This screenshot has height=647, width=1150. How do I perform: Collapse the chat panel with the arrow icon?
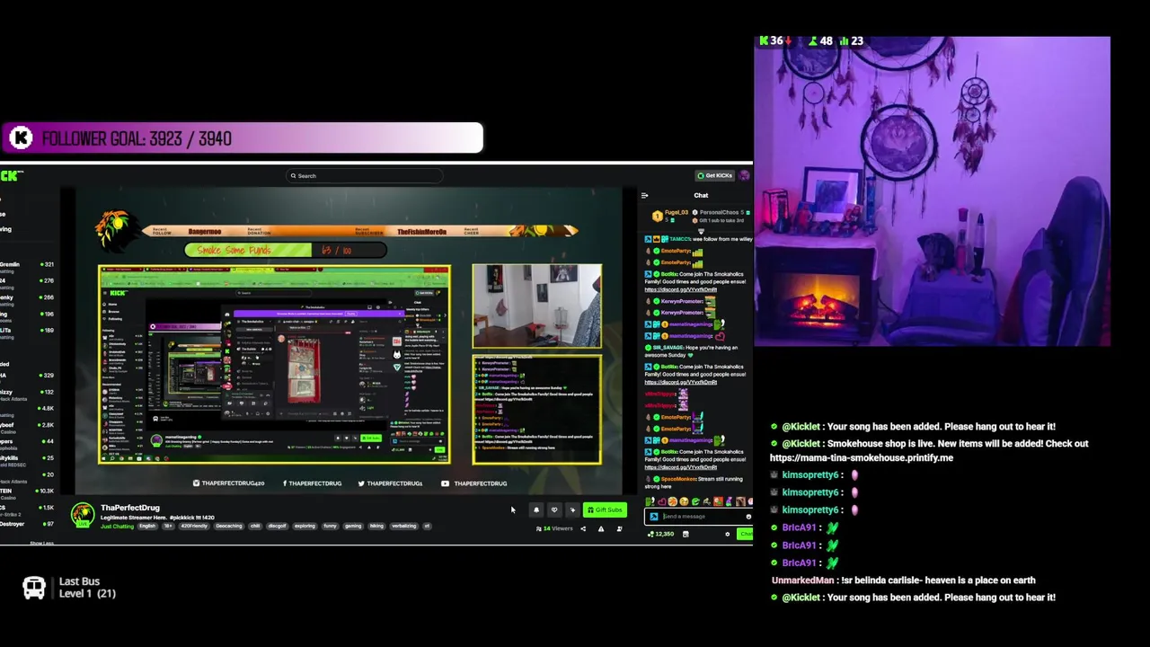(644, 195)
